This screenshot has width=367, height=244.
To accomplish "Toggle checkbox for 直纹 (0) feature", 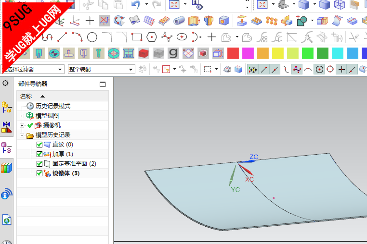I will tap(39, 145).
